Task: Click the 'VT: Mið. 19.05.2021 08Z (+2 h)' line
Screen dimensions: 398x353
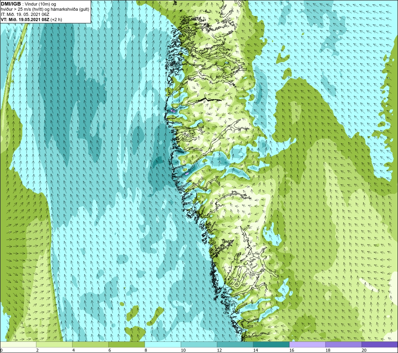Action: tap(31, 20)
